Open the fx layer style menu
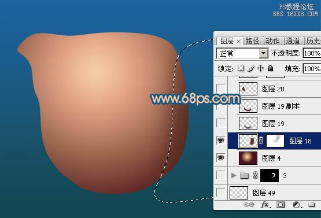Viewport: 321px width, 218px height. pyautogui.click(x=265, y=205)
